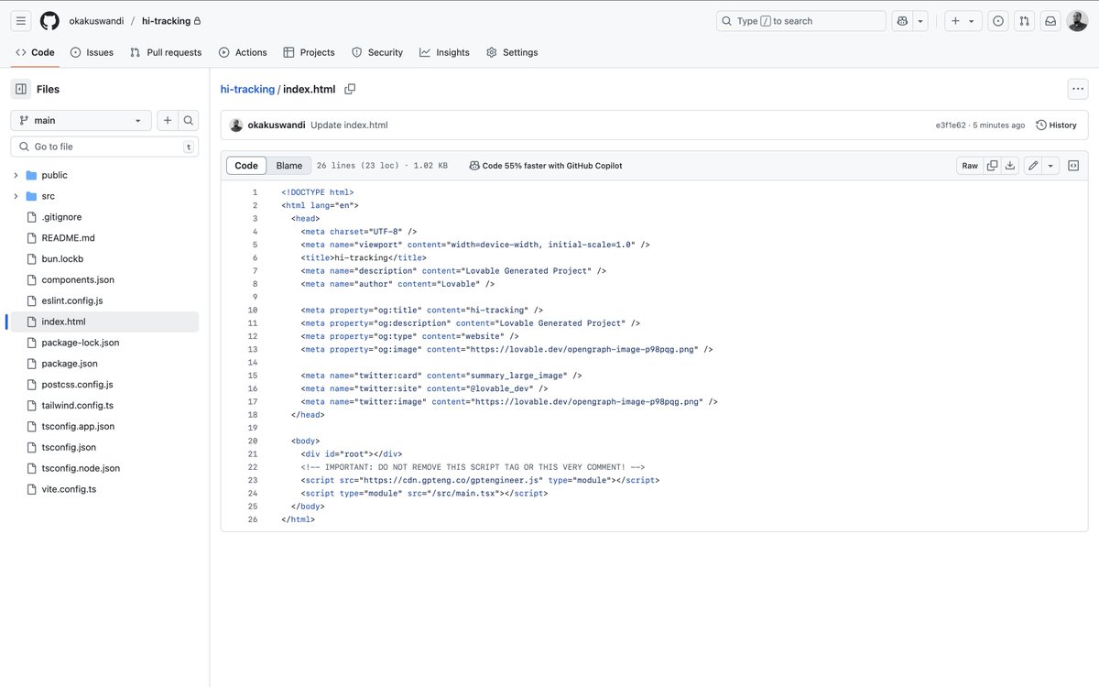
Task: Open hi-tracking breadcrumb link
Action: (247, 89)
